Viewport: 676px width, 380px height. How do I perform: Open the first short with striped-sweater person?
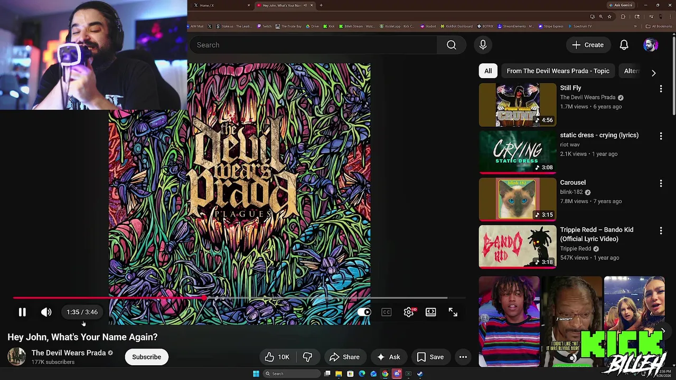(510, 321)
